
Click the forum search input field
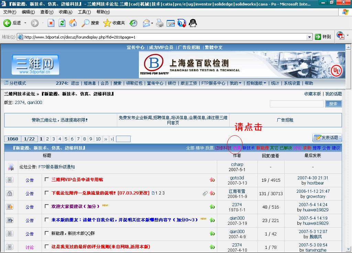point(297,104)
